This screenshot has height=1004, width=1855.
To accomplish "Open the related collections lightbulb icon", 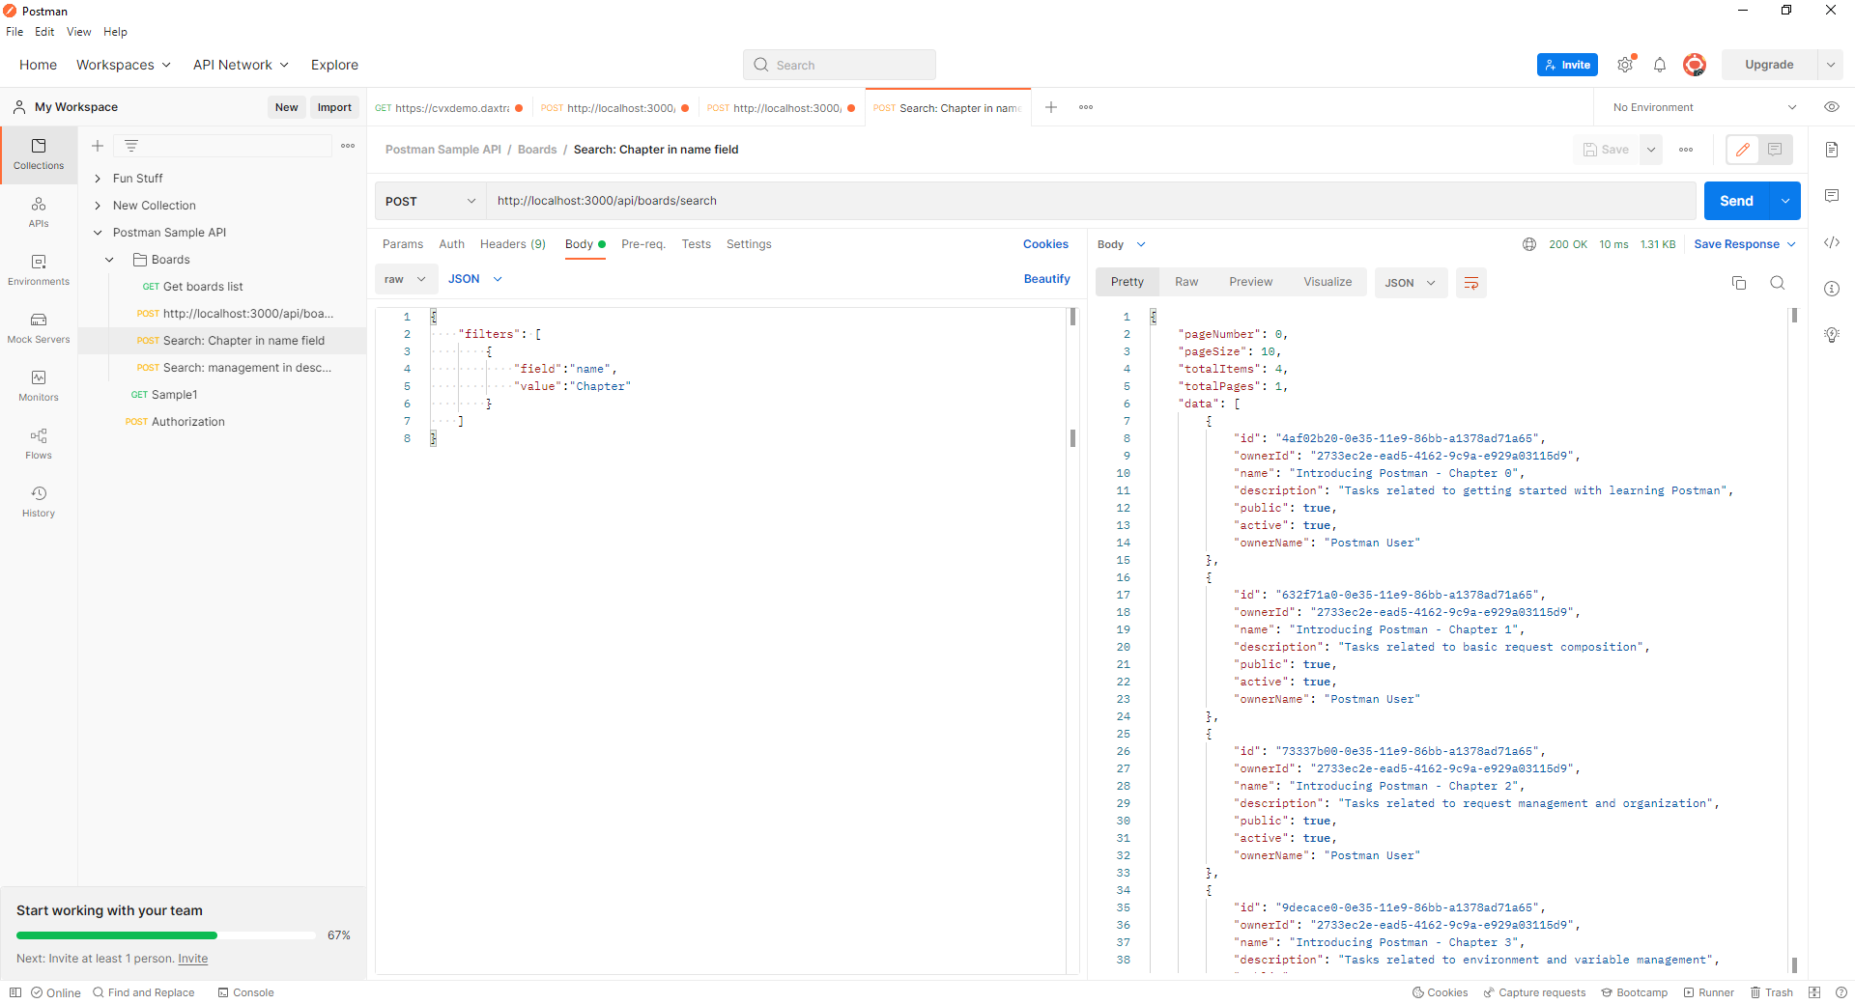I will coord(1832,335).
